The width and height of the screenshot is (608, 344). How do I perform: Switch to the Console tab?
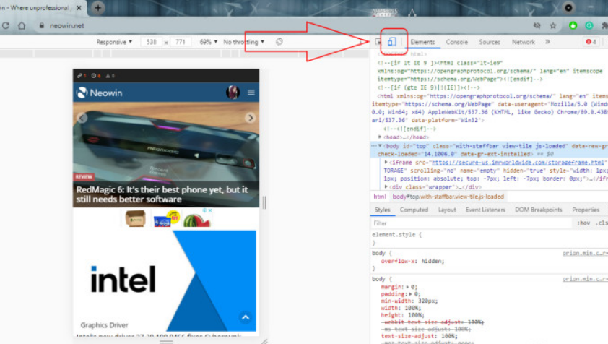tap(457, 41)
